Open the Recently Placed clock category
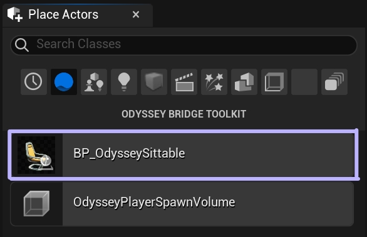Viewport: 367px width, 237px height. (33, 82)
